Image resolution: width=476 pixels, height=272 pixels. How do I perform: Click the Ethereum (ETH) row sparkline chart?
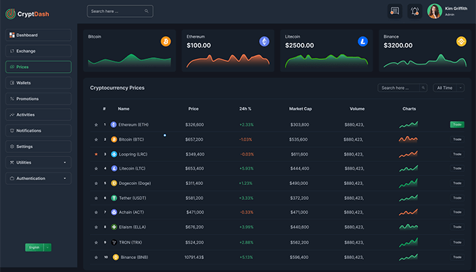click(409, 124)
